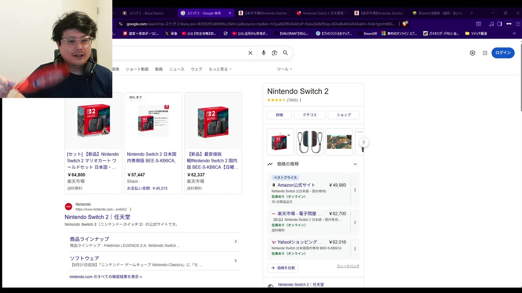Viewport: 522px width, 293px height.
Task: Click the 価格を比較 button
Action: (283, 268)
